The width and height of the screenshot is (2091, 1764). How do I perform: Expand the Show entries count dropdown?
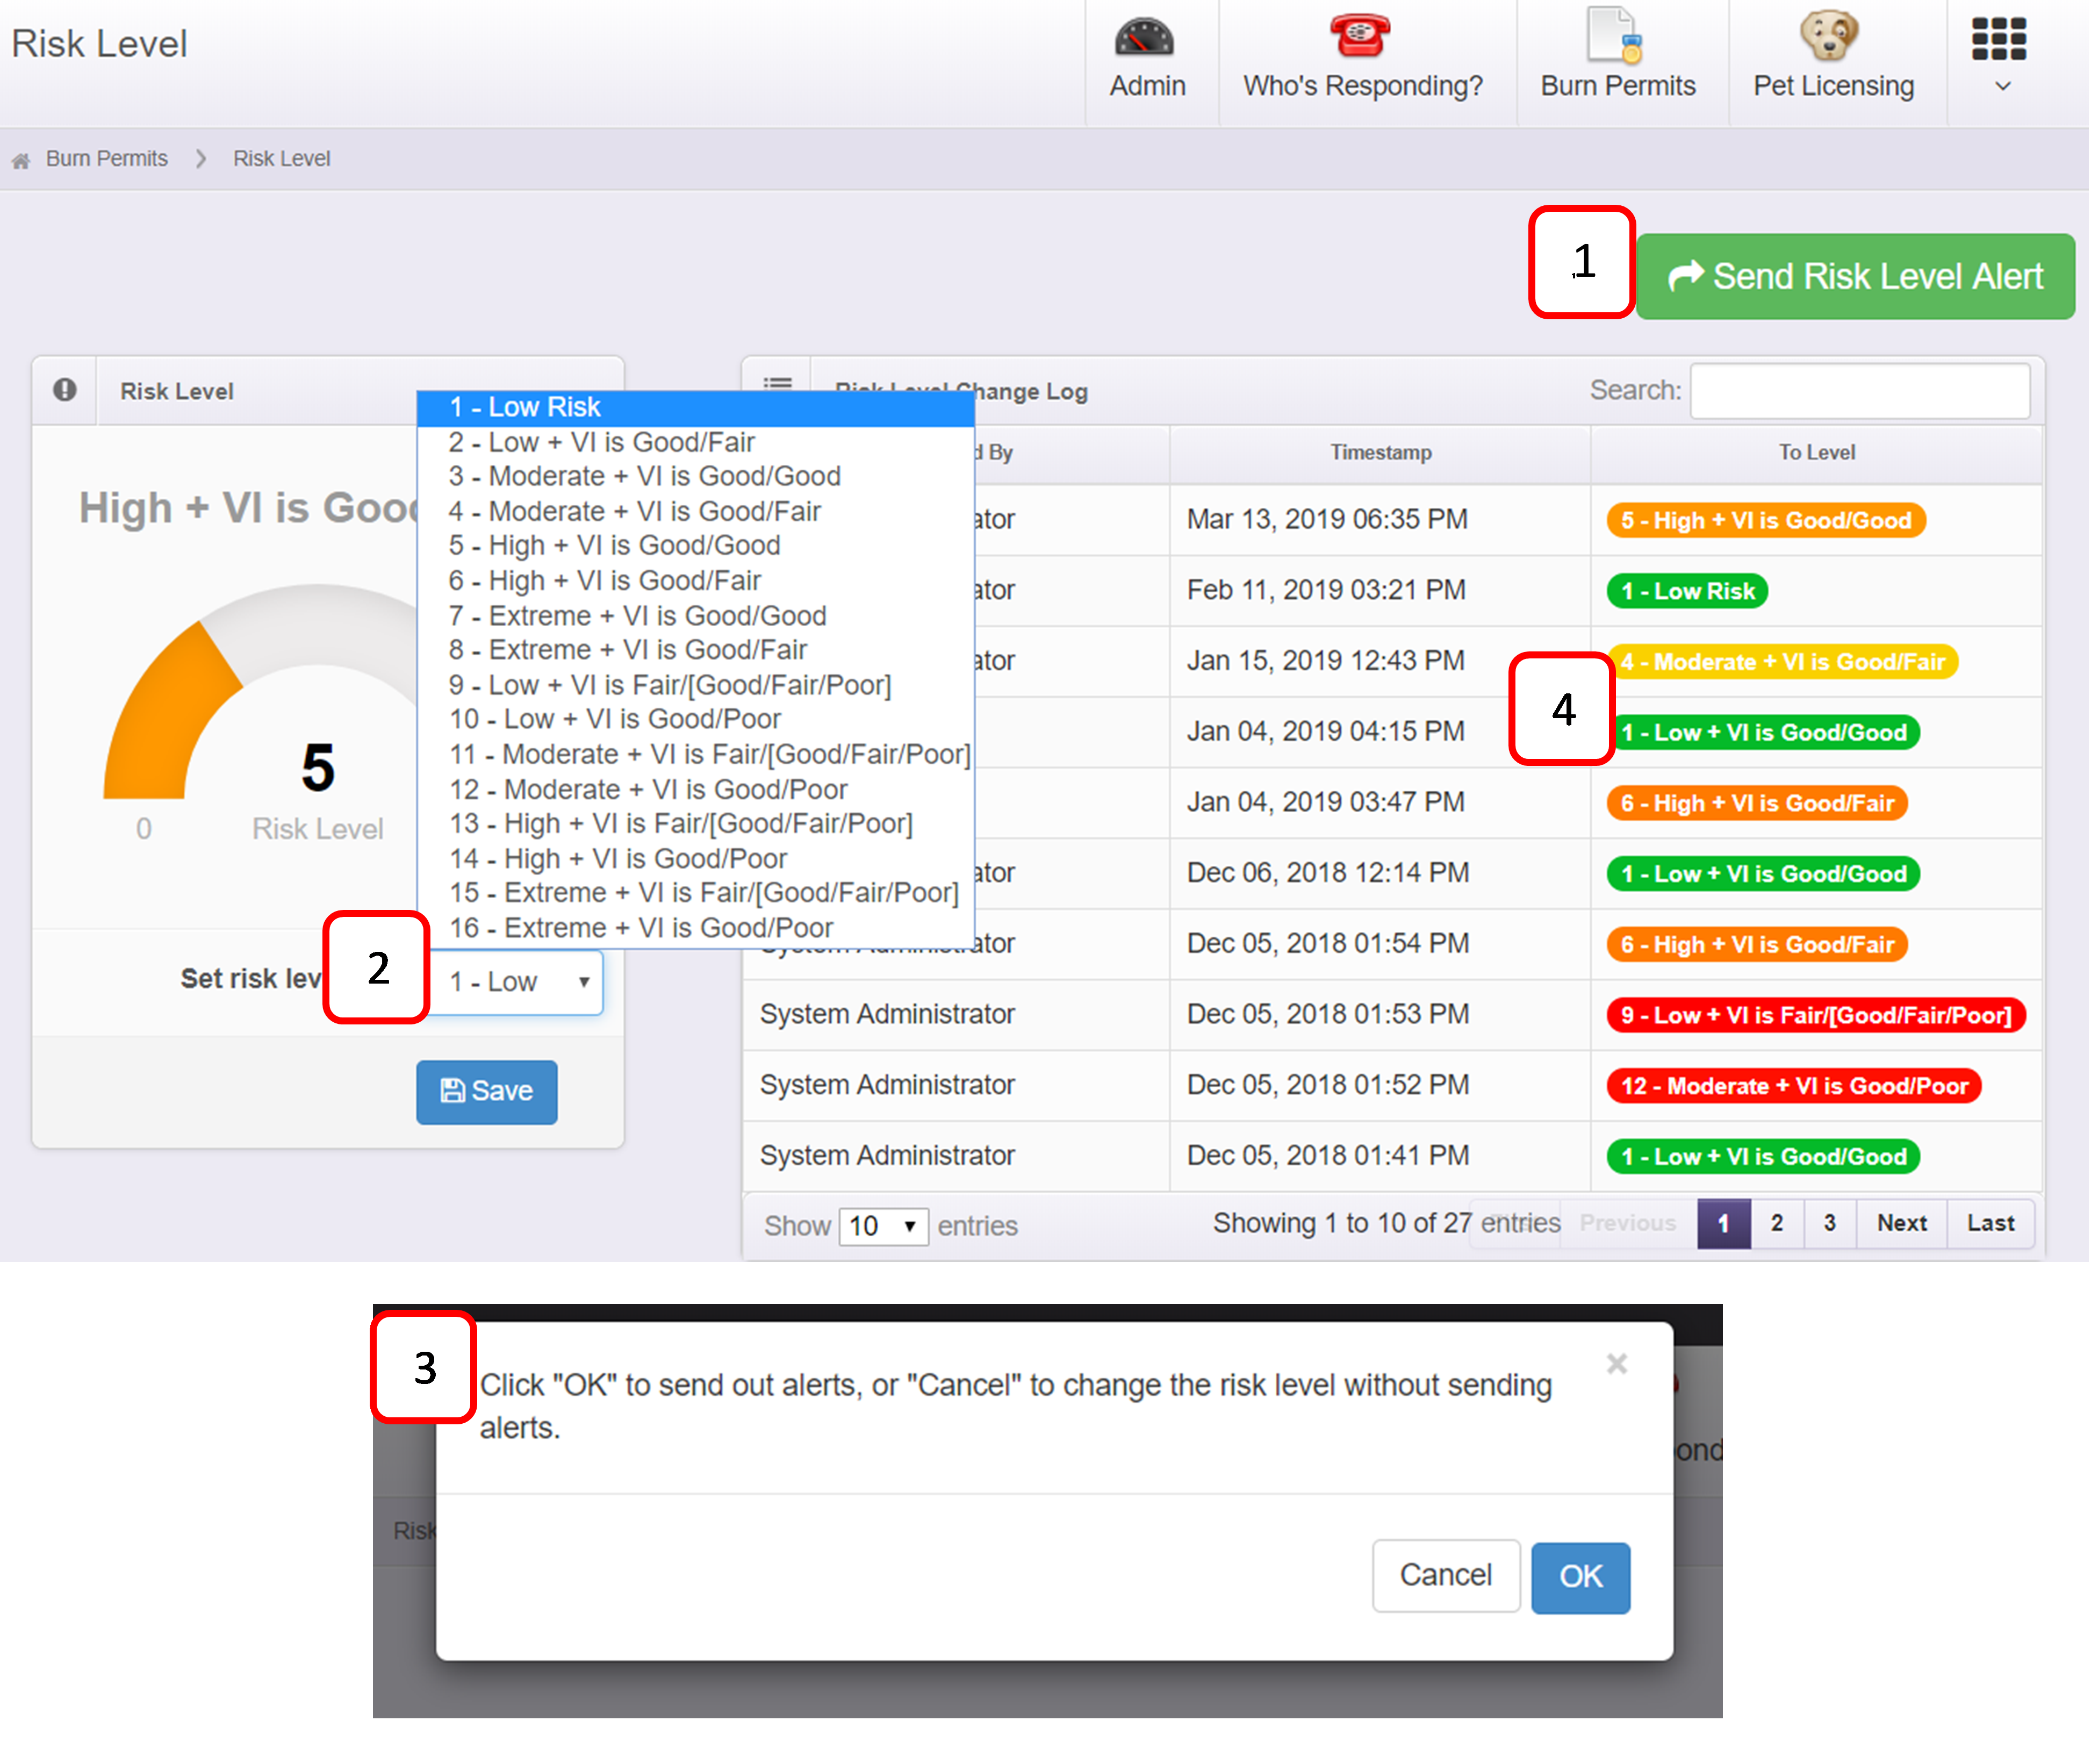coord(883,1226)
